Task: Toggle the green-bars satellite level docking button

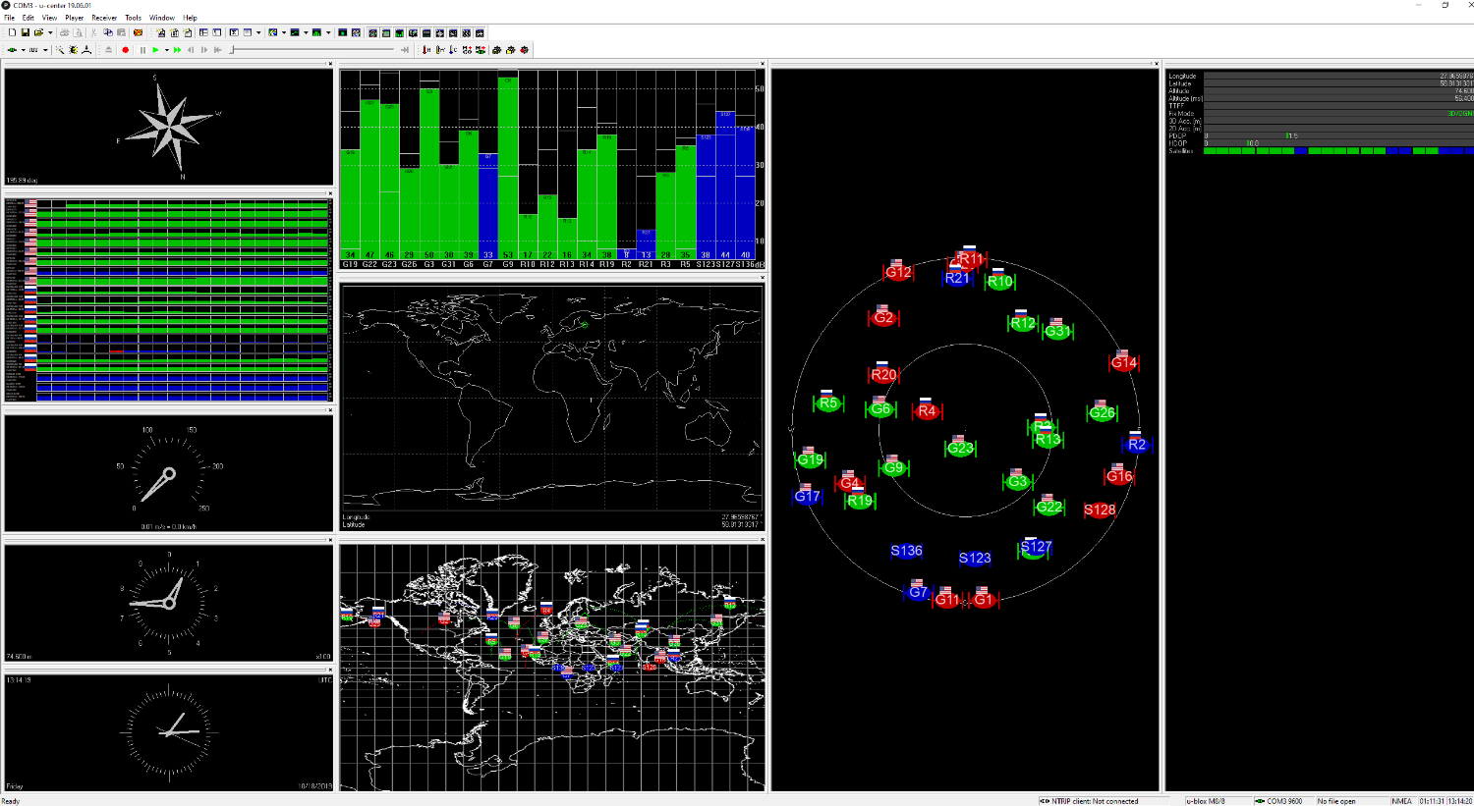Action: (400, 32)
